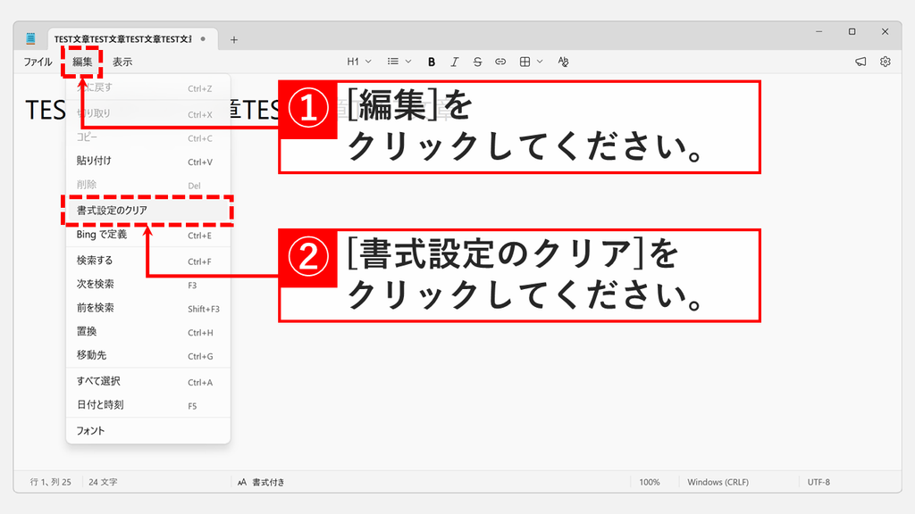Expand the table options dropdown arrow
The width and height of the screenshot is (915, 514).
click(x=540, y=62)
